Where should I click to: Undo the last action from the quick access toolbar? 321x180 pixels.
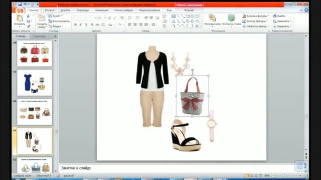(25, 4)
